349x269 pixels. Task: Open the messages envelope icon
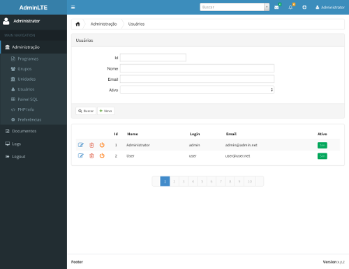tap(276, 7)
